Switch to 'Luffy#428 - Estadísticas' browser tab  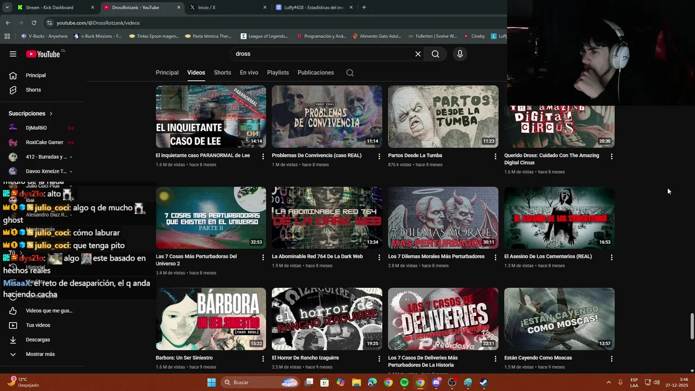[314, 8]
